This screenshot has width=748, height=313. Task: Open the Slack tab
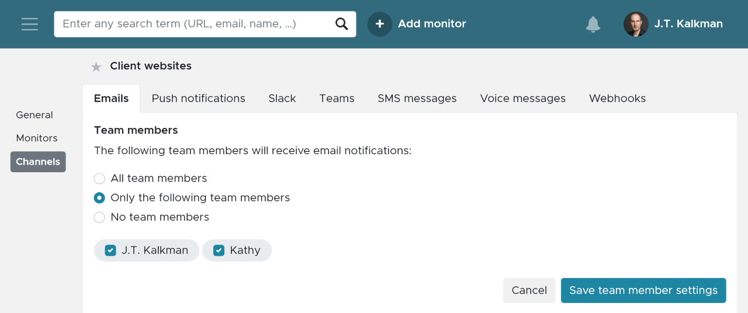pyautogui.click(x=282, y=99)
